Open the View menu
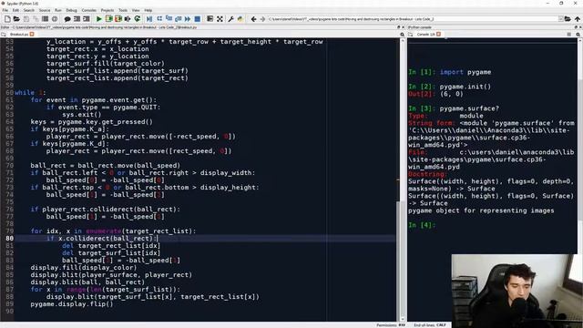The width and height of the screenshot is (583, 328). 136,10
